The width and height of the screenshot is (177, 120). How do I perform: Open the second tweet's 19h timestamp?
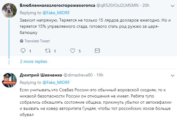[100, 75]
